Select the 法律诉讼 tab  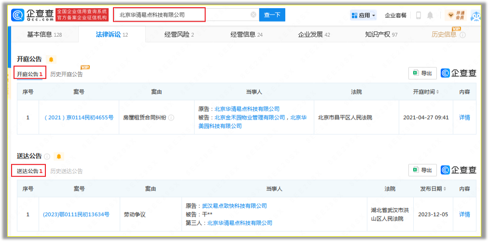(112, 35)
